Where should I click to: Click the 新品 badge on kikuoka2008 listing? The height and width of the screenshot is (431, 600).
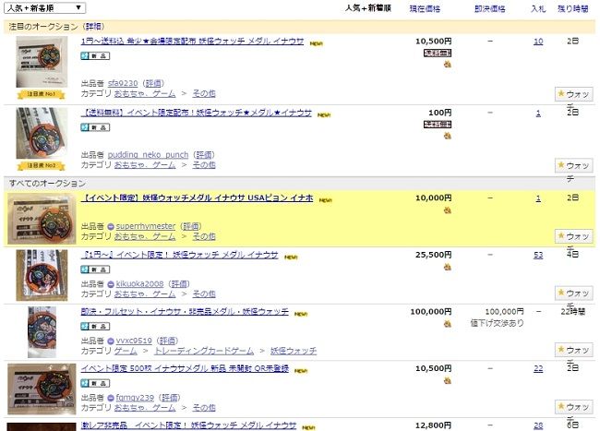pyautogui.click(x=95, y=269)
